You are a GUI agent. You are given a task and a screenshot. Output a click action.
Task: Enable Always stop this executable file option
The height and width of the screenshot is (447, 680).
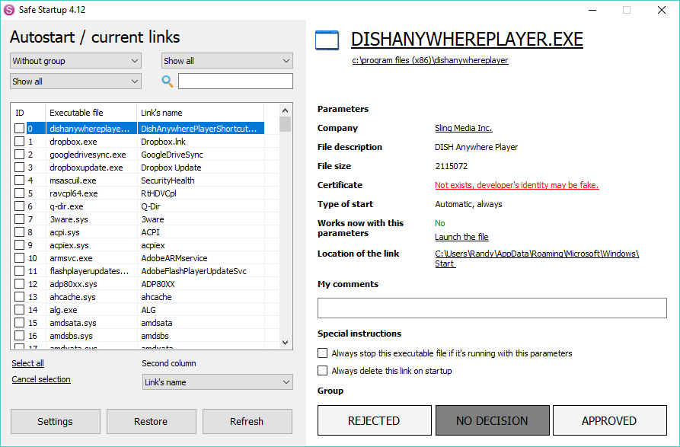click(322, 353)
